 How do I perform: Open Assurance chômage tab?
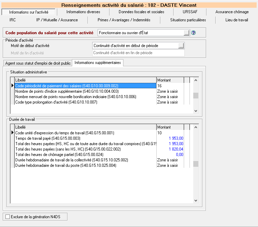click(x=232, y=12)
